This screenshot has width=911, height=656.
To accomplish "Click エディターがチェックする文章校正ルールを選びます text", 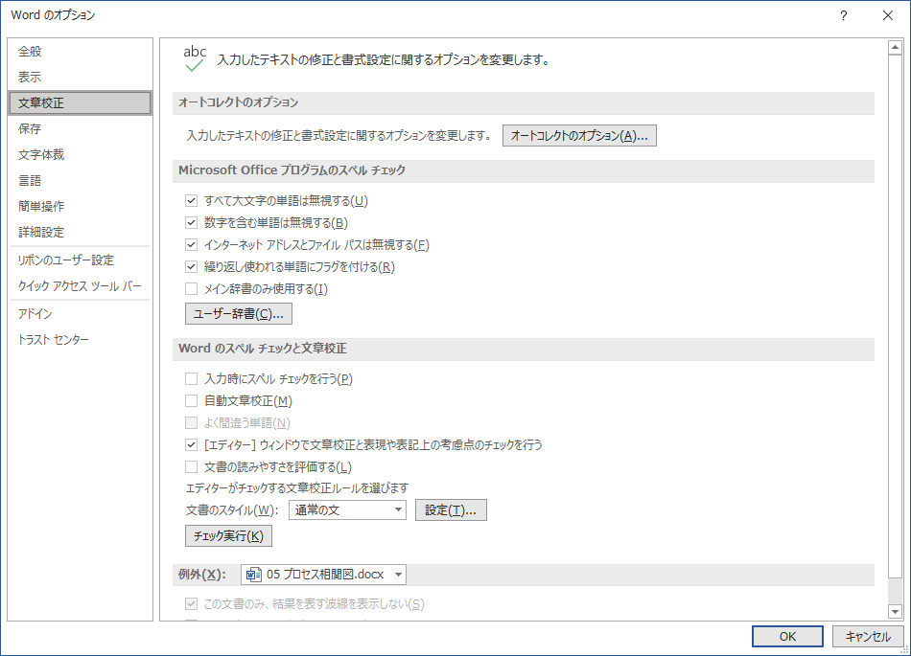I will 297,487.
